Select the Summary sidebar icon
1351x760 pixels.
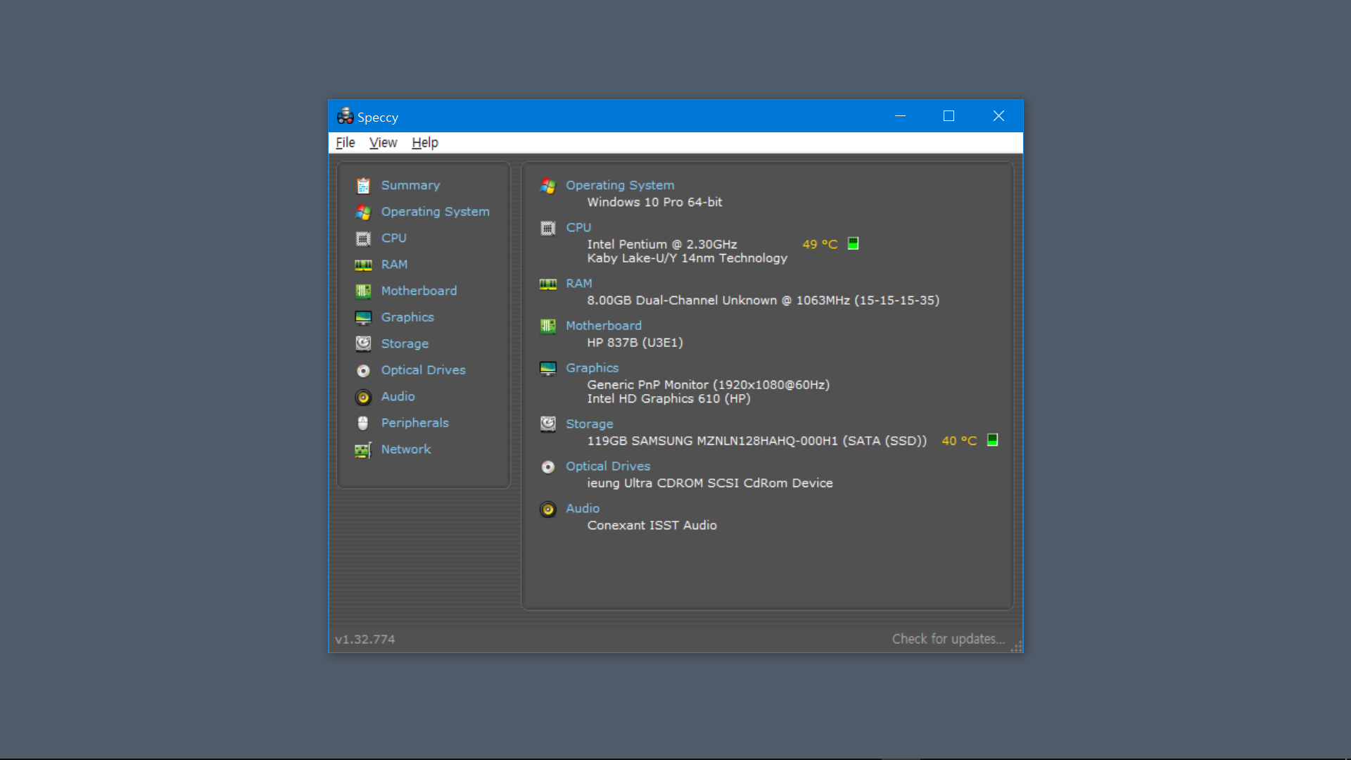click(x=364, y=185)
